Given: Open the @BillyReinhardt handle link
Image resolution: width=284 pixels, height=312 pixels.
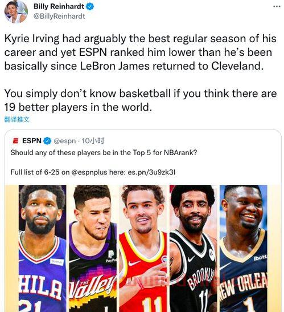Looking at the screenshot, I should pyautogui.click(x=59, y=17).
